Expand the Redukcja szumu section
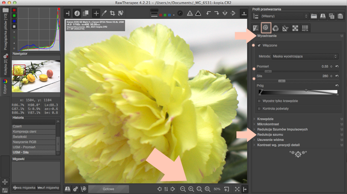347x194 pixels. [270, 134]
